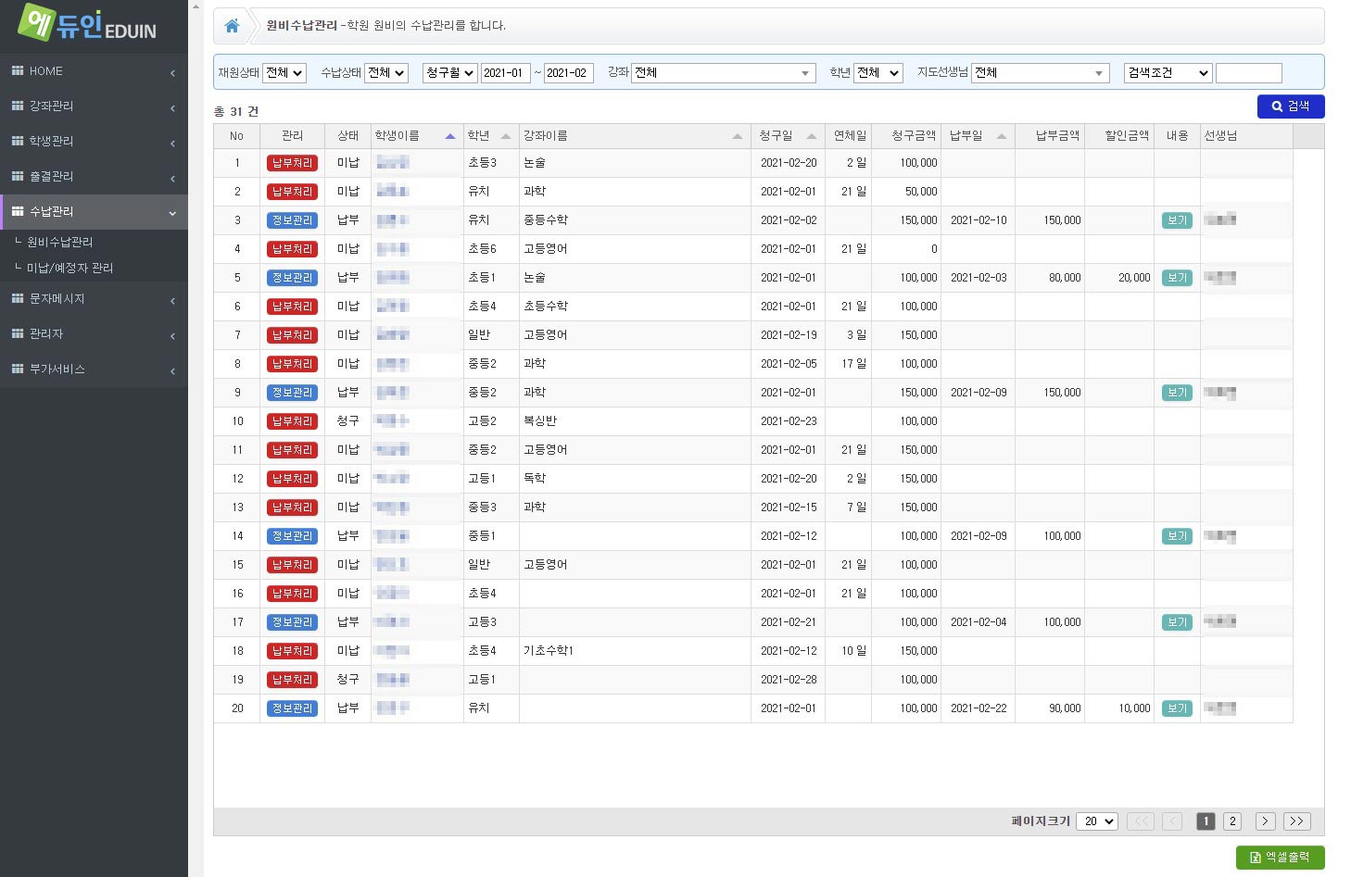The image size is (1351, 877).
Task: Click 80,000 paid amount in row 5
Action: click(1065, 278)
